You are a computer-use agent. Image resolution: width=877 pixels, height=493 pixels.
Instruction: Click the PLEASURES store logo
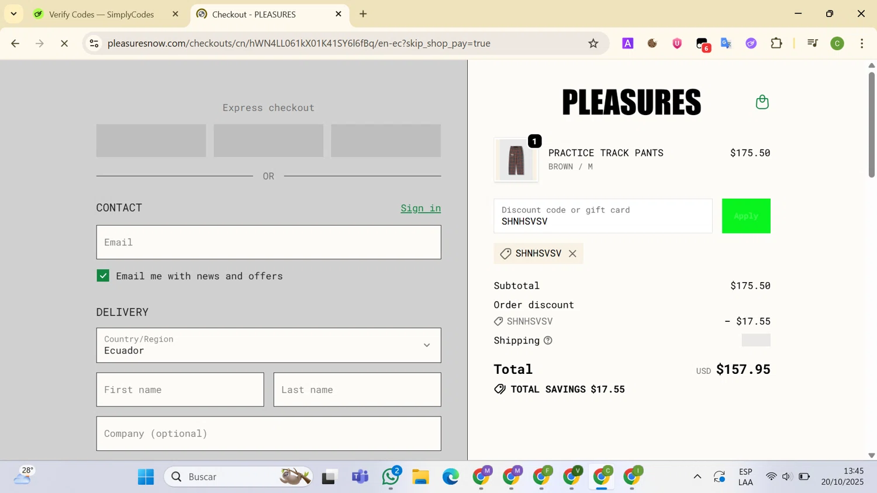[x=631, y=102]
